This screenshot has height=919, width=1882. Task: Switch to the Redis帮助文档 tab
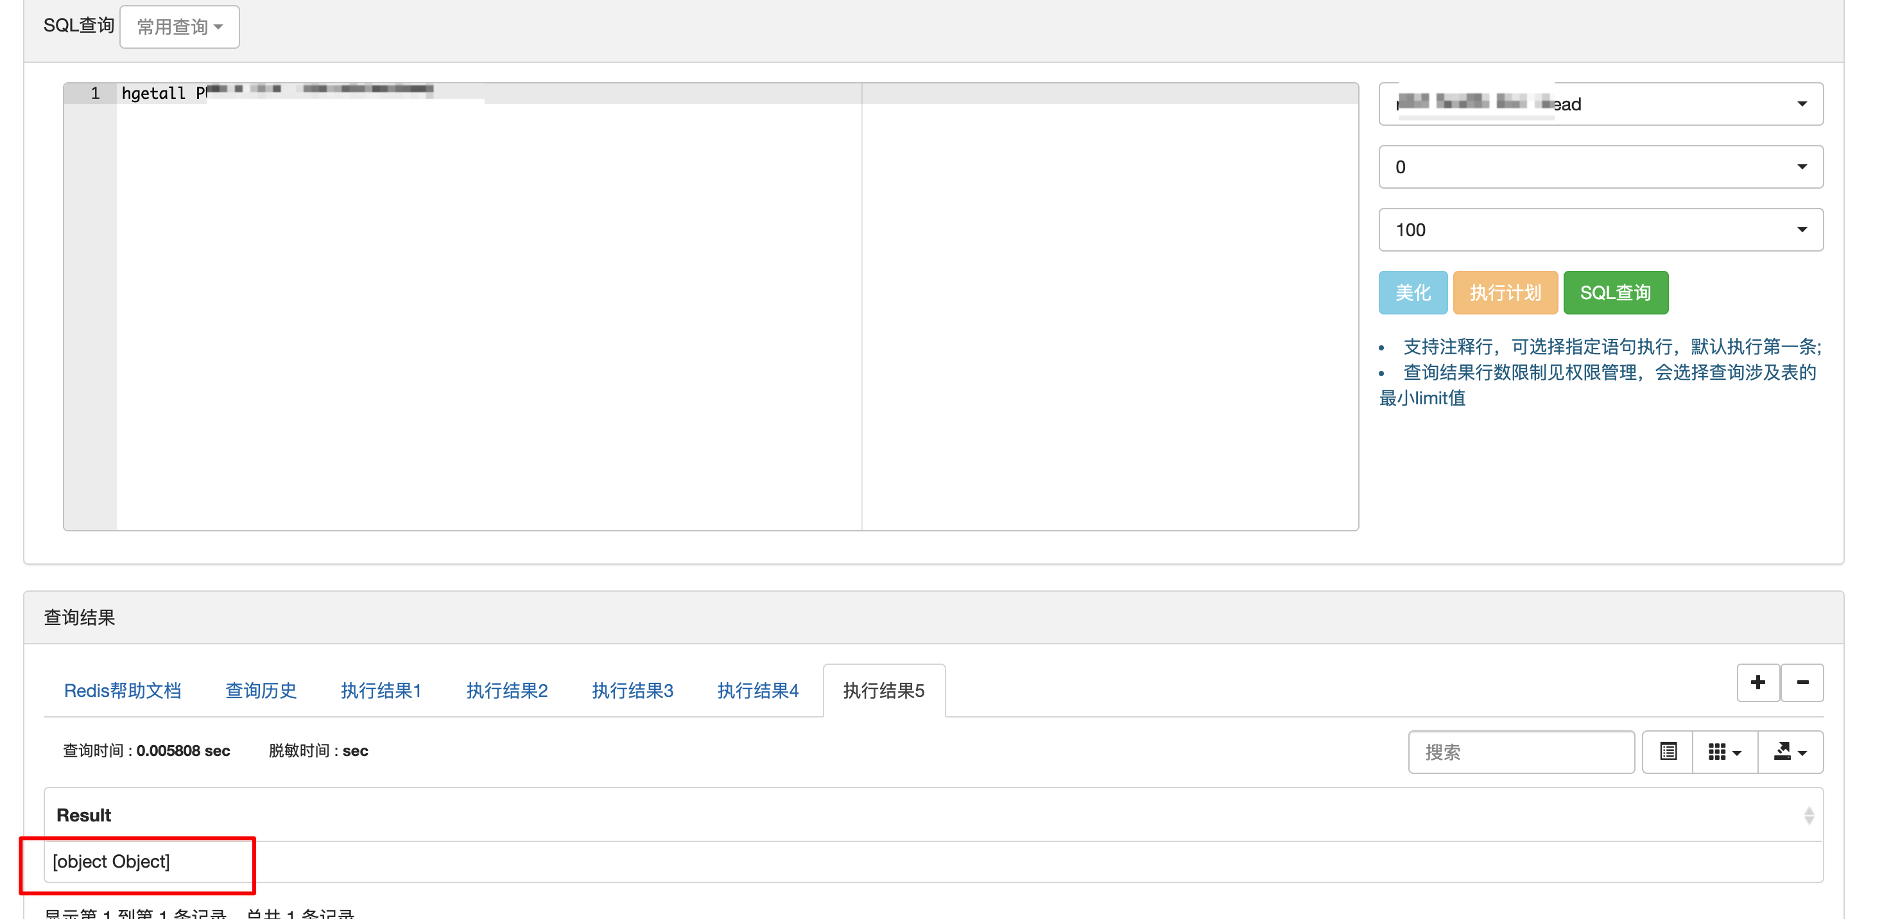click(123, 691)
